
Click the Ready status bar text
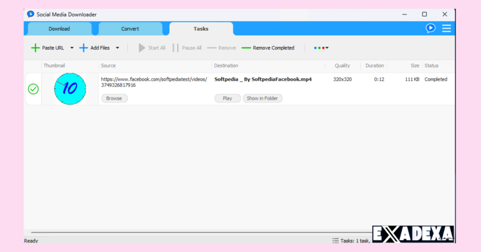point(31,241)
